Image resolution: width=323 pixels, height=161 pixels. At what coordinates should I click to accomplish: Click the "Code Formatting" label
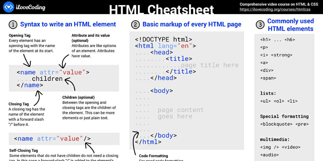click(x=153, y=156)
